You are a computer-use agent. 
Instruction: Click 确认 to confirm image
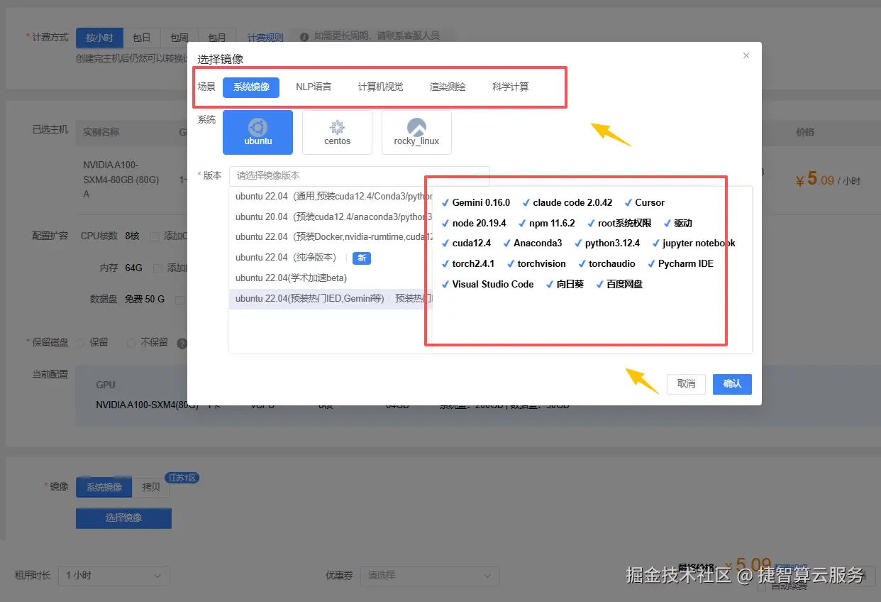(732, 384)
